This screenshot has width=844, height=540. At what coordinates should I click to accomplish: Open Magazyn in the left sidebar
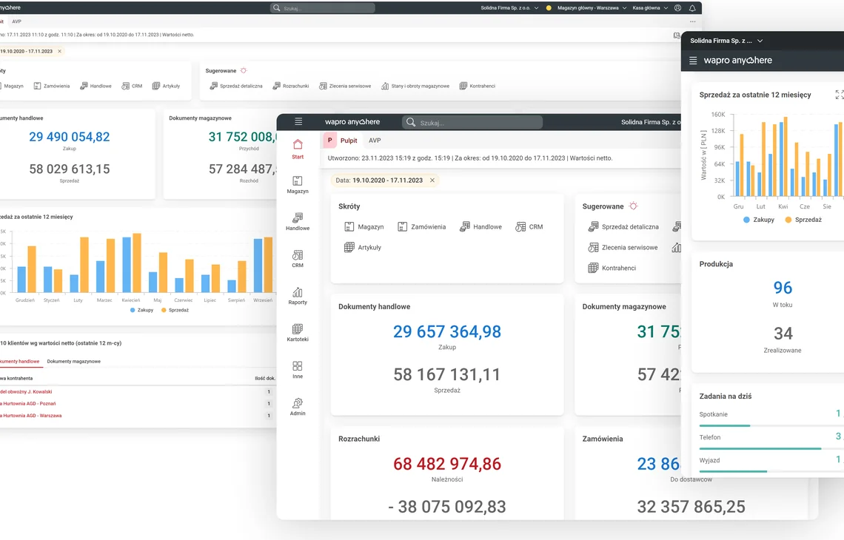298,184
